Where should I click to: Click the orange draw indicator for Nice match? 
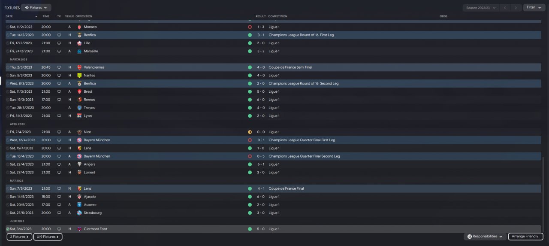(x=250, y=132)
